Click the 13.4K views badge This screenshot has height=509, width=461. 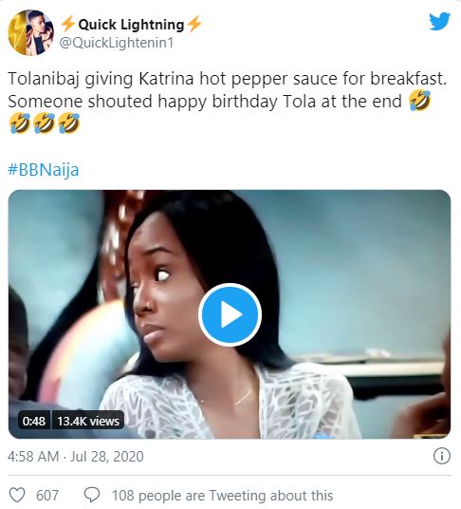tap(88, 421)
